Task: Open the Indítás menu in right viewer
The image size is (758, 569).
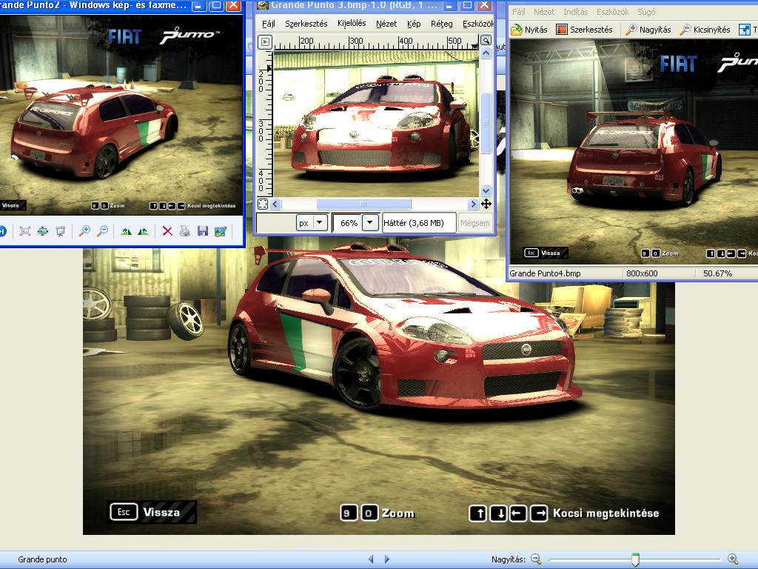Action: (575, 12)
